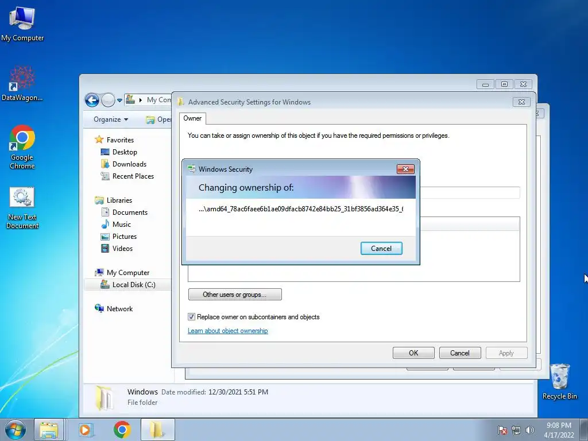Open My Computer desktop icon
This screenshot has width=588, height=441.
point(22,24)
